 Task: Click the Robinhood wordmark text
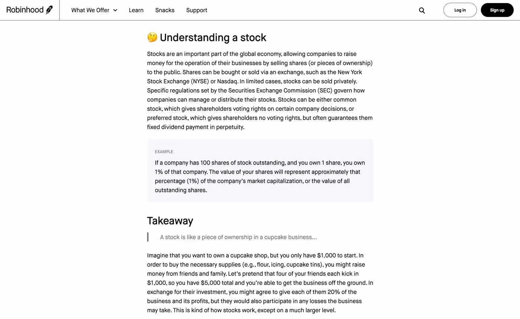pyautogui.click(x=25, y=10)
